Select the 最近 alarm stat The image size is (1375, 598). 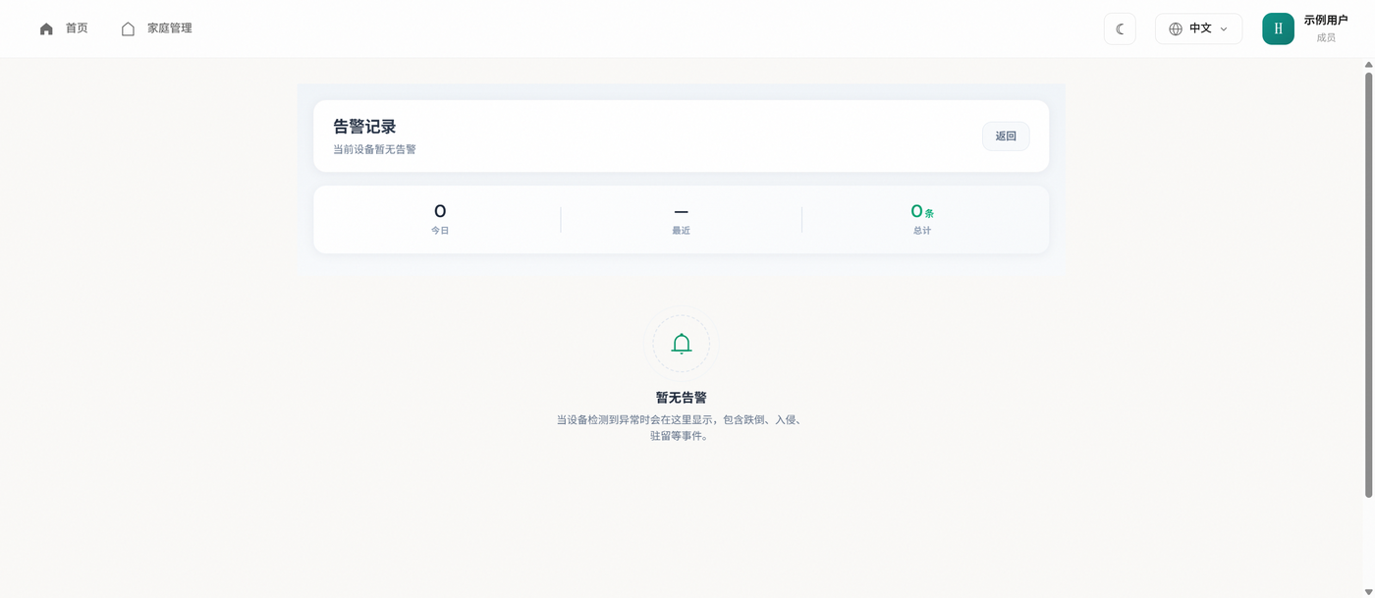point(681,219)
